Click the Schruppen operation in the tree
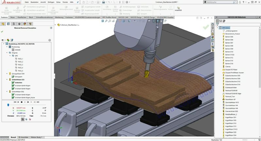Image resolution: width=261 pixels, height=141 pixels. coord(18,77)
